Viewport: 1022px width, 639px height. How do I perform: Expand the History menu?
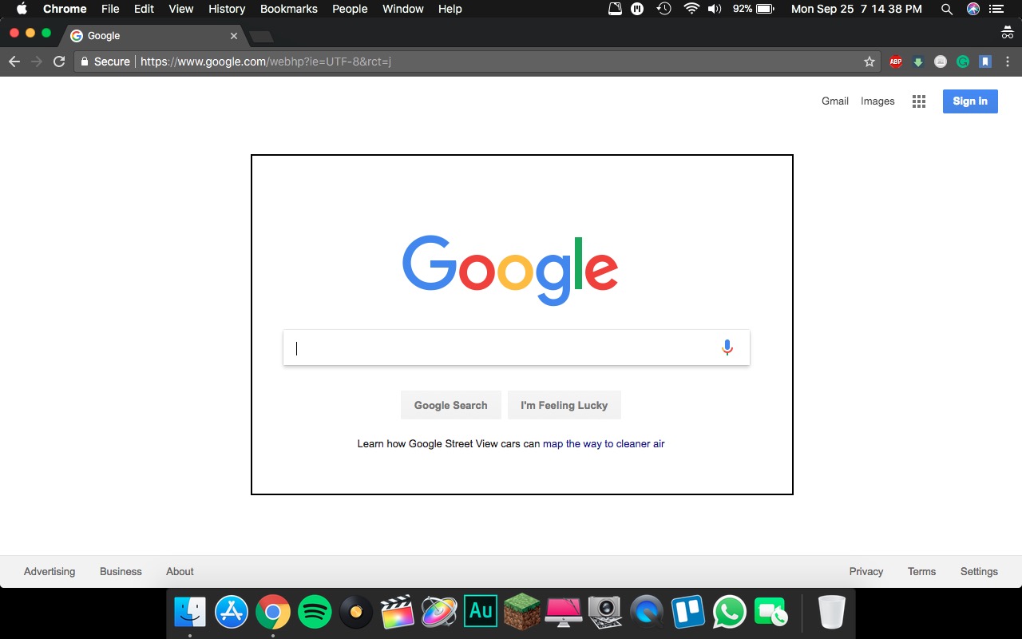coord(226,9)
